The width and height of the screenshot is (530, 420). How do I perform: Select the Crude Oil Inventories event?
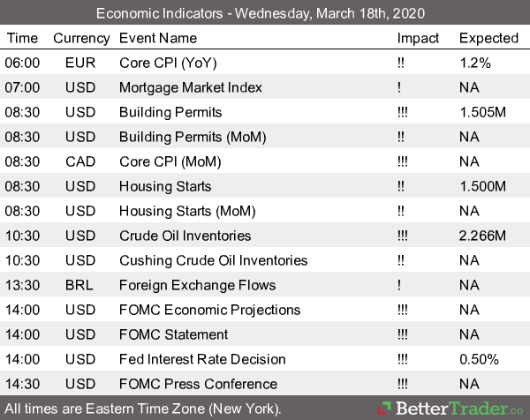(x=185, y=236)
